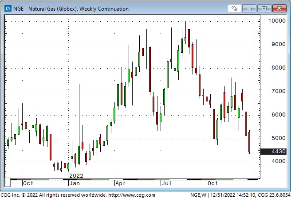This screenshot has width=291, height=206.
Task: Click the last red candlestick near 4430
Action: [249, 142]
